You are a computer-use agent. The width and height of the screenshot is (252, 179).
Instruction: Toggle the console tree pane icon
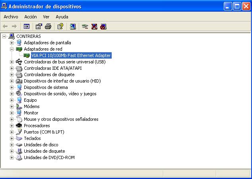coord(27,26)
